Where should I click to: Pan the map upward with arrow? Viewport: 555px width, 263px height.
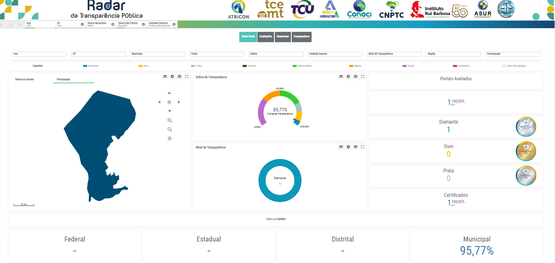pyautogui.click(x=169, y=93)
